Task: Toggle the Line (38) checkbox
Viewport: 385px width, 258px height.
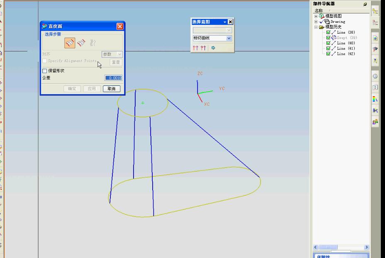Action: [328, 32]
